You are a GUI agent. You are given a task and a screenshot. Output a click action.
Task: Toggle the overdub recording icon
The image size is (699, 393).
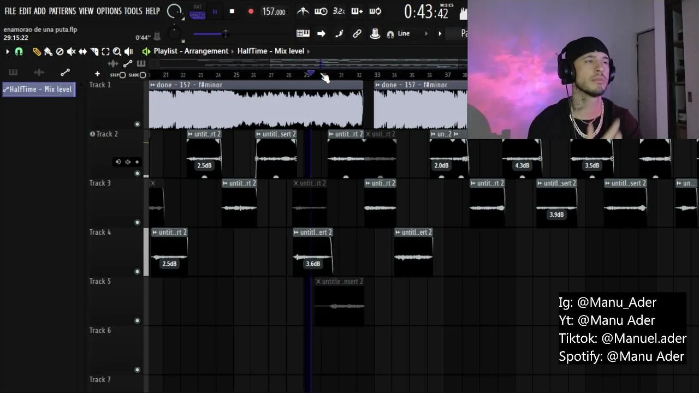(357, 11)
